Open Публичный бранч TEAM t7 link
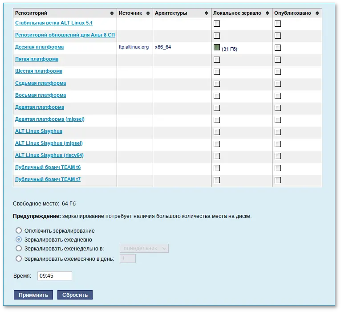This screenshot has width=341, height=312. [x=48, y=179]
